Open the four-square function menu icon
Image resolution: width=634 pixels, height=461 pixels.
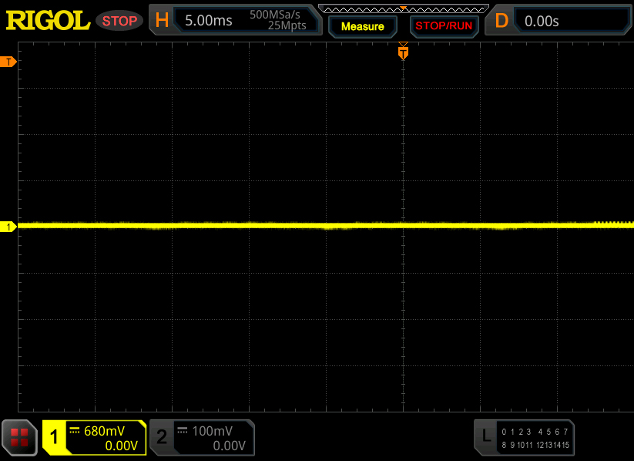19,438
